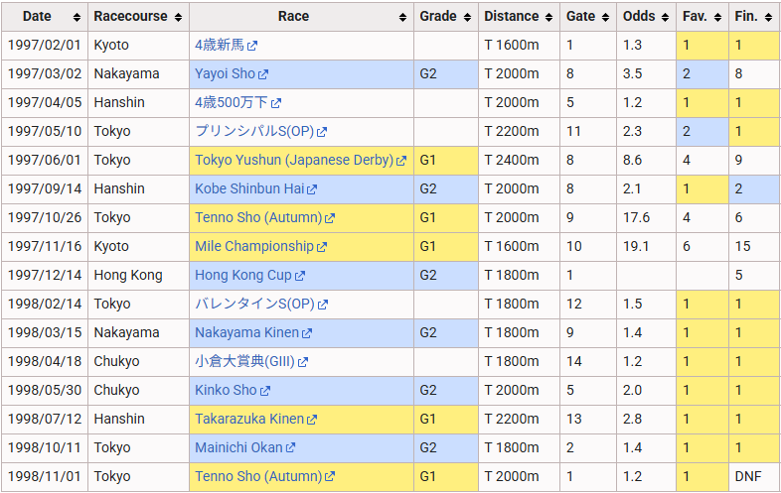Click external icon after Kinko Sho

265,391
